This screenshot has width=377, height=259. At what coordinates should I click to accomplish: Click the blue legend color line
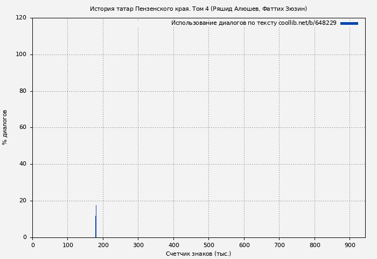tap(349, 23)
